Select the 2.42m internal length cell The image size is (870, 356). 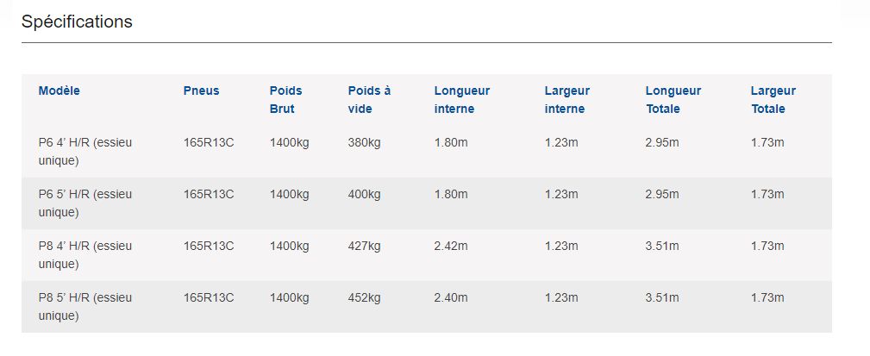click(x=451, y=247)
